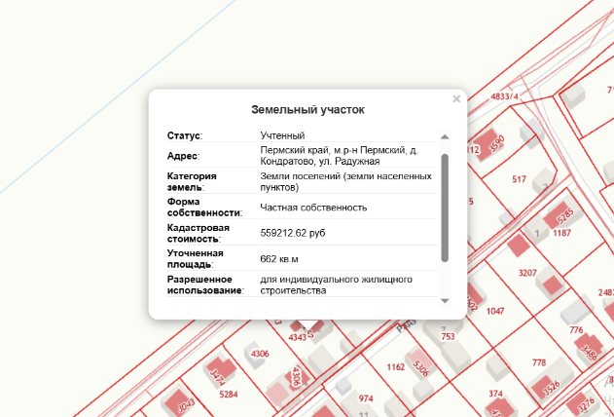
Task: Click parcel labeled 974
Action: tap(366, 398)
